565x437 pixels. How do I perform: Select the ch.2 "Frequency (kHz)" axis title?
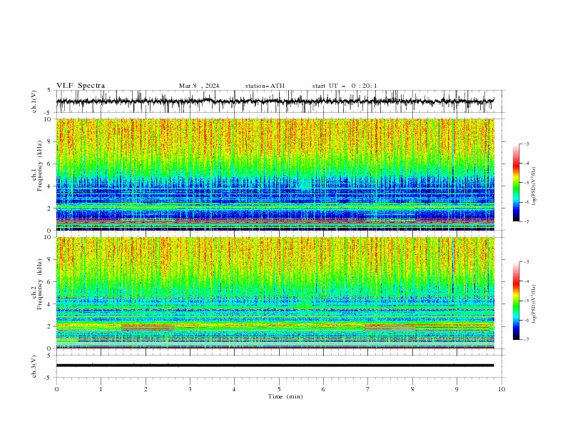(39, 283)
